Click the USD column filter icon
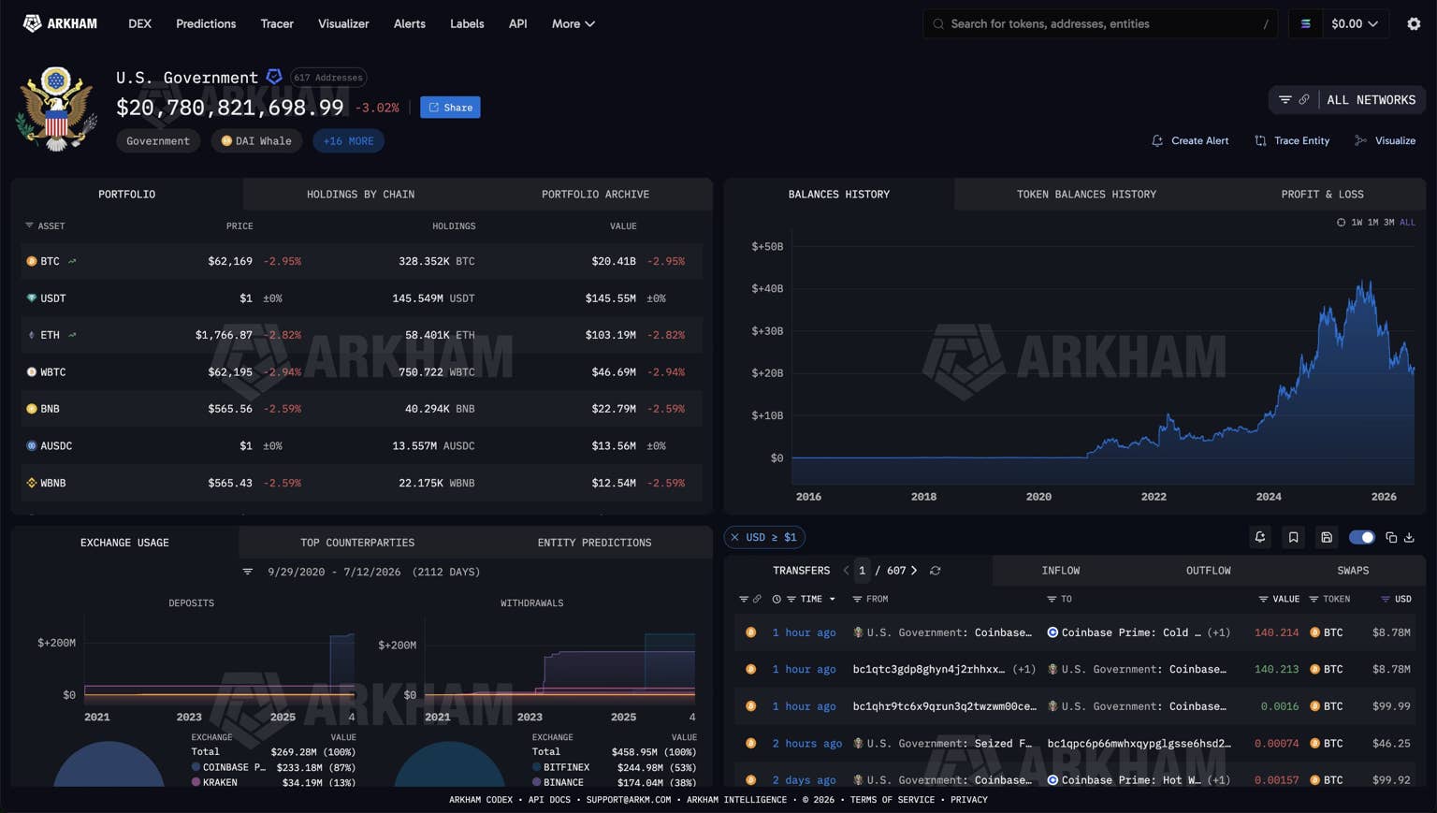Viewport: 1437px width, 813px height. click(x=1386, y=599)
